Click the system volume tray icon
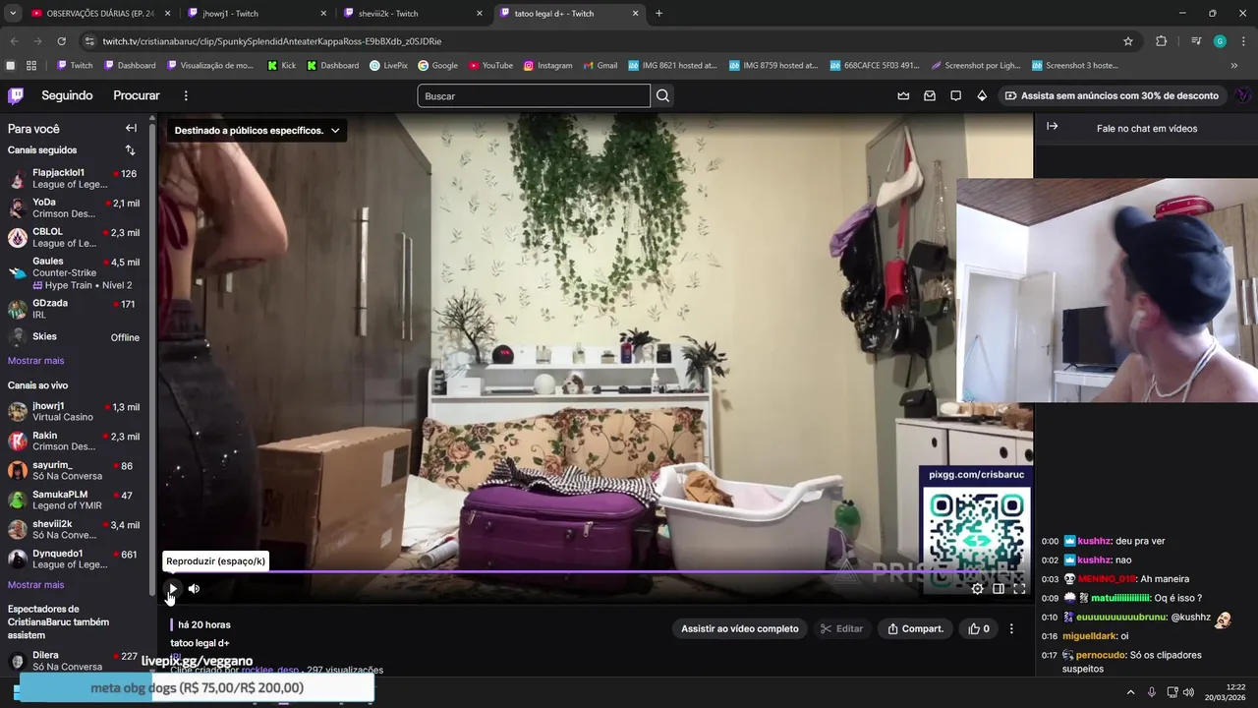Screen dimensions: 1258x708 pos(1187,692)
